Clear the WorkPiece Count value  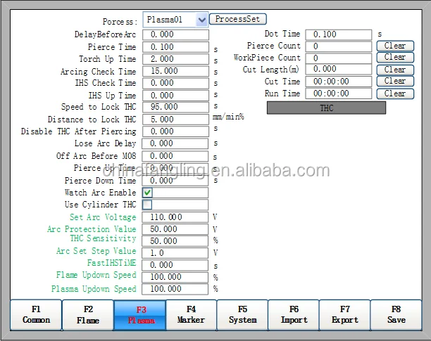(395, 58)
